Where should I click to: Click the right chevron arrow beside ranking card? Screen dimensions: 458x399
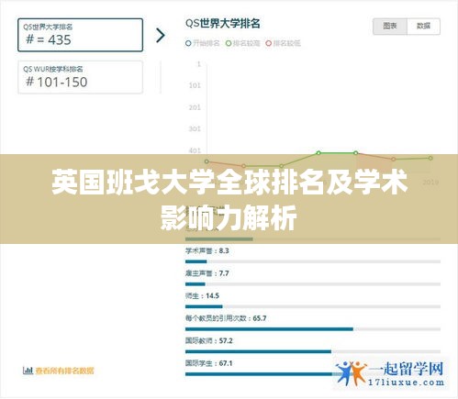click(x=161, y=35)
